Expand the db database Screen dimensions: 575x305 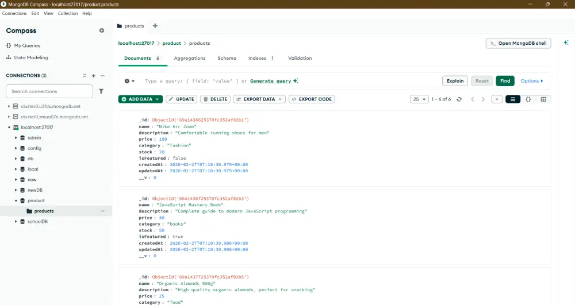tap(16, 159)
